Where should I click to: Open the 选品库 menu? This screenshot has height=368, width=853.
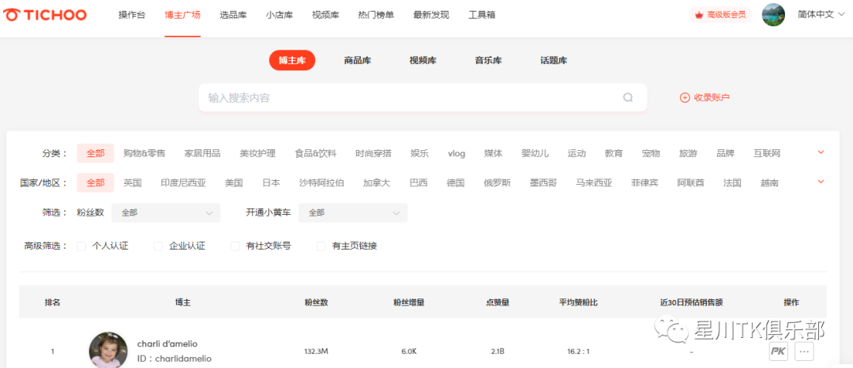(x=233, y=15)
